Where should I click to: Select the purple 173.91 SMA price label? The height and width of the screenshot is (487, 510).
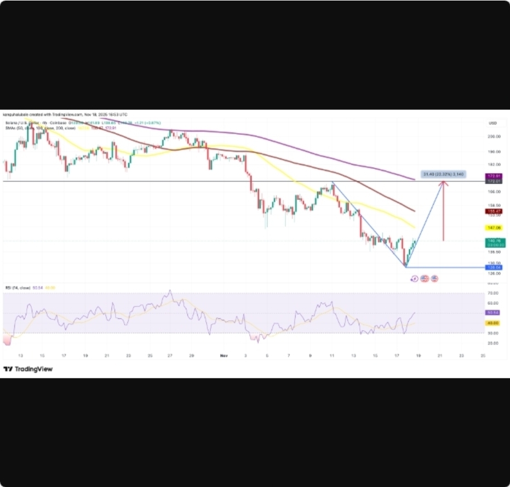point(495,176)
